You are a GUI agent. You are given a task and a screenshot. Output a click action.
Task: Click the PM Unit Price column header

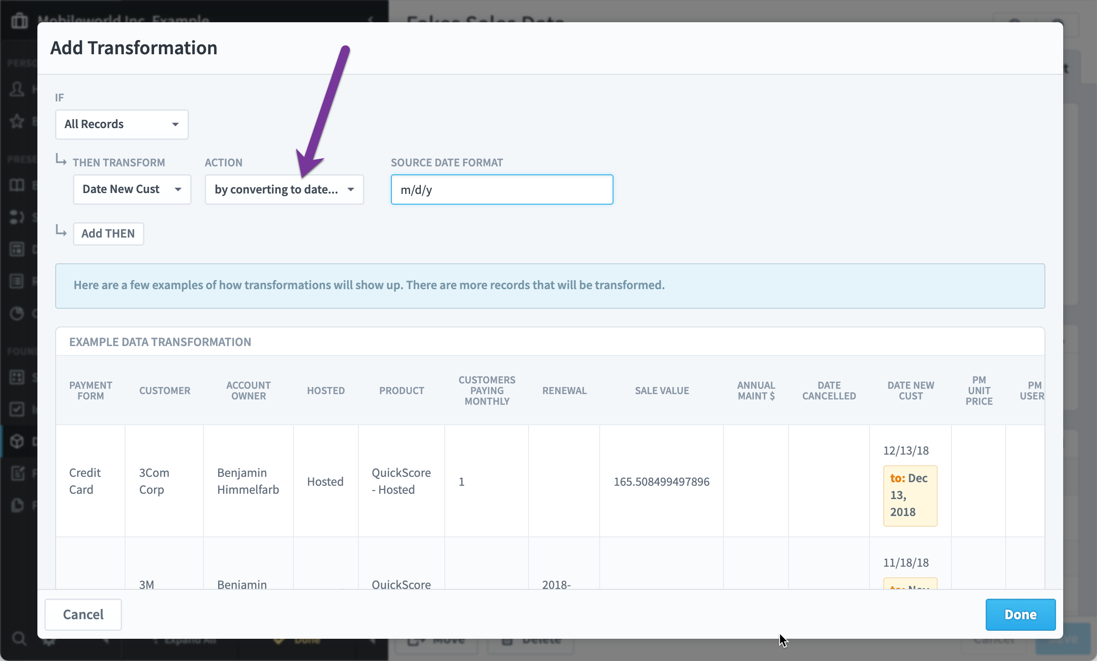(x=979, y=391)
